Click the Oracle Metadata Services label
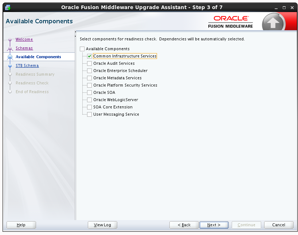The image size is (298, 235). point(117,78)
